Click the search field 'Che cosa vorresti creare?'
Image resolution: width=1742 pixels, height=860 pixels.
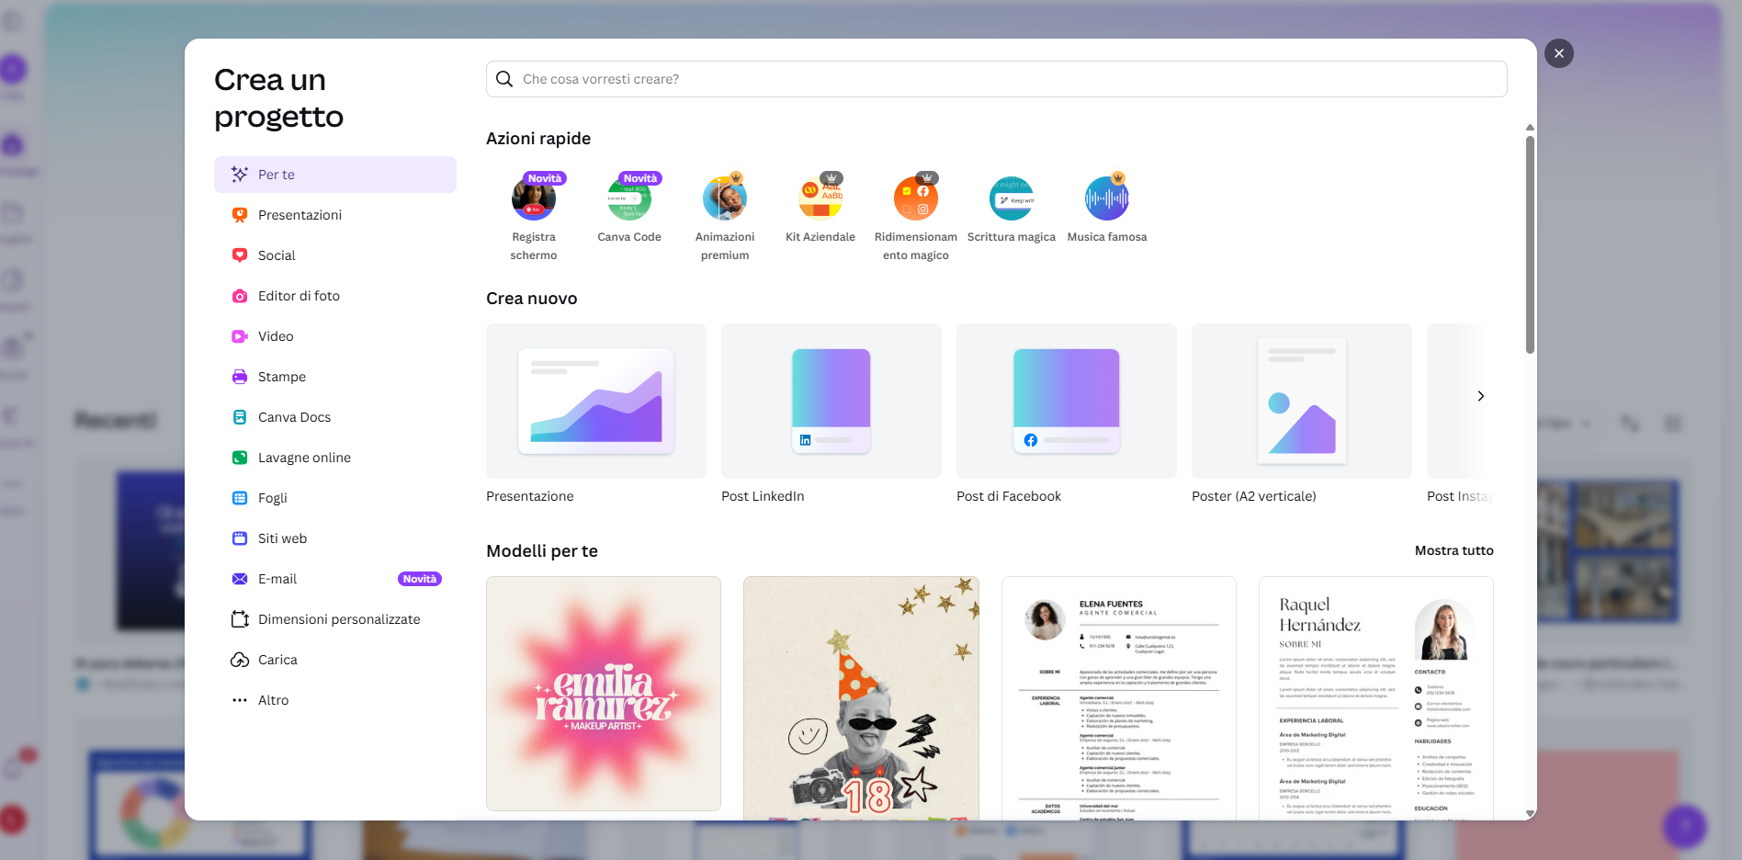997,79
